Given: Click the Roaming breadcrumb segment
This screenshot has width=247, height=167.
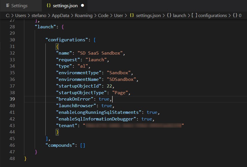Looking at the screenshot, I should coord(83,15).
